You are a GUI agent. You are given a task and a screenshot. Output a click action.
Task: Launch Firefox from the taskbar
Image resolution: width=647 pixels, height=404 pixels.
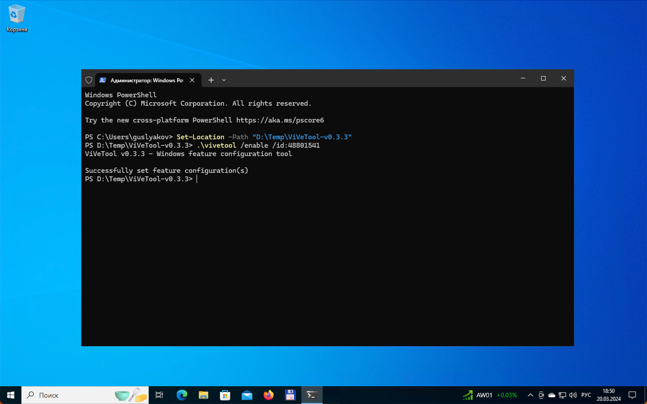pos(268,395)
